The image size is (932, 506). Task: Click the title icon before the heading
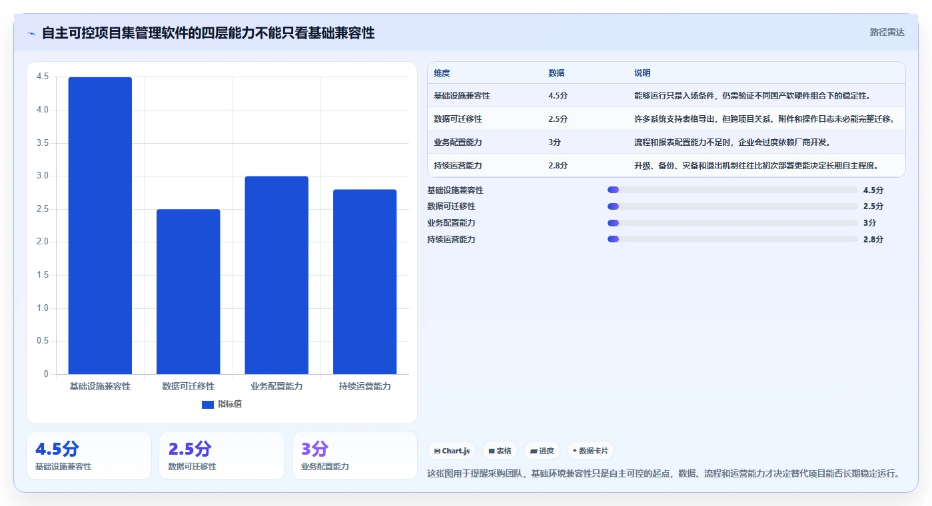point(32,33)
